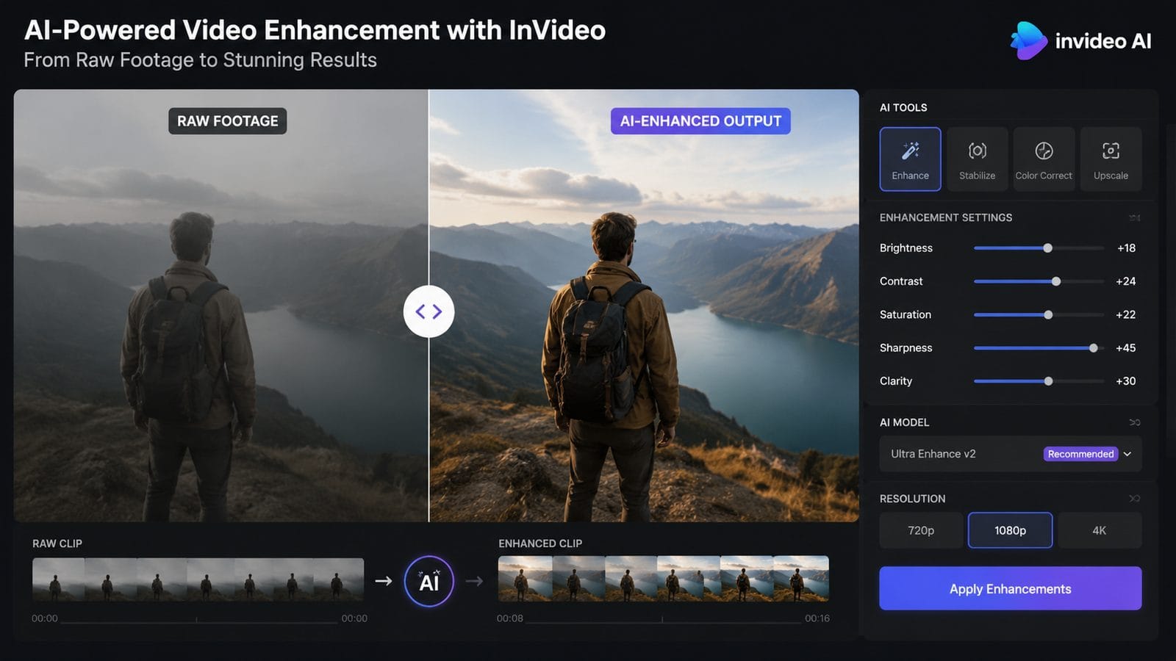The image size is (1176, 661).
Task: Click the Recommended badge
Action: [1080, 454]
